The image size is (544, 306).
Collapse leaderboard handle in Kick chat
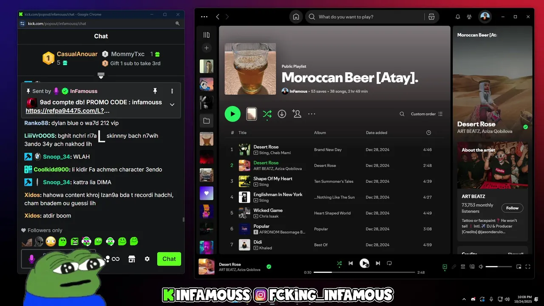pos(101,76)
